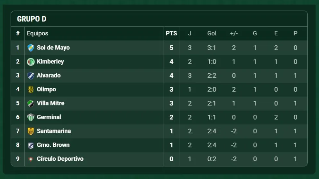The width and height of the screenshot is (319, 179).
Task: Click the Equipos column header
Action: [37, 33]
